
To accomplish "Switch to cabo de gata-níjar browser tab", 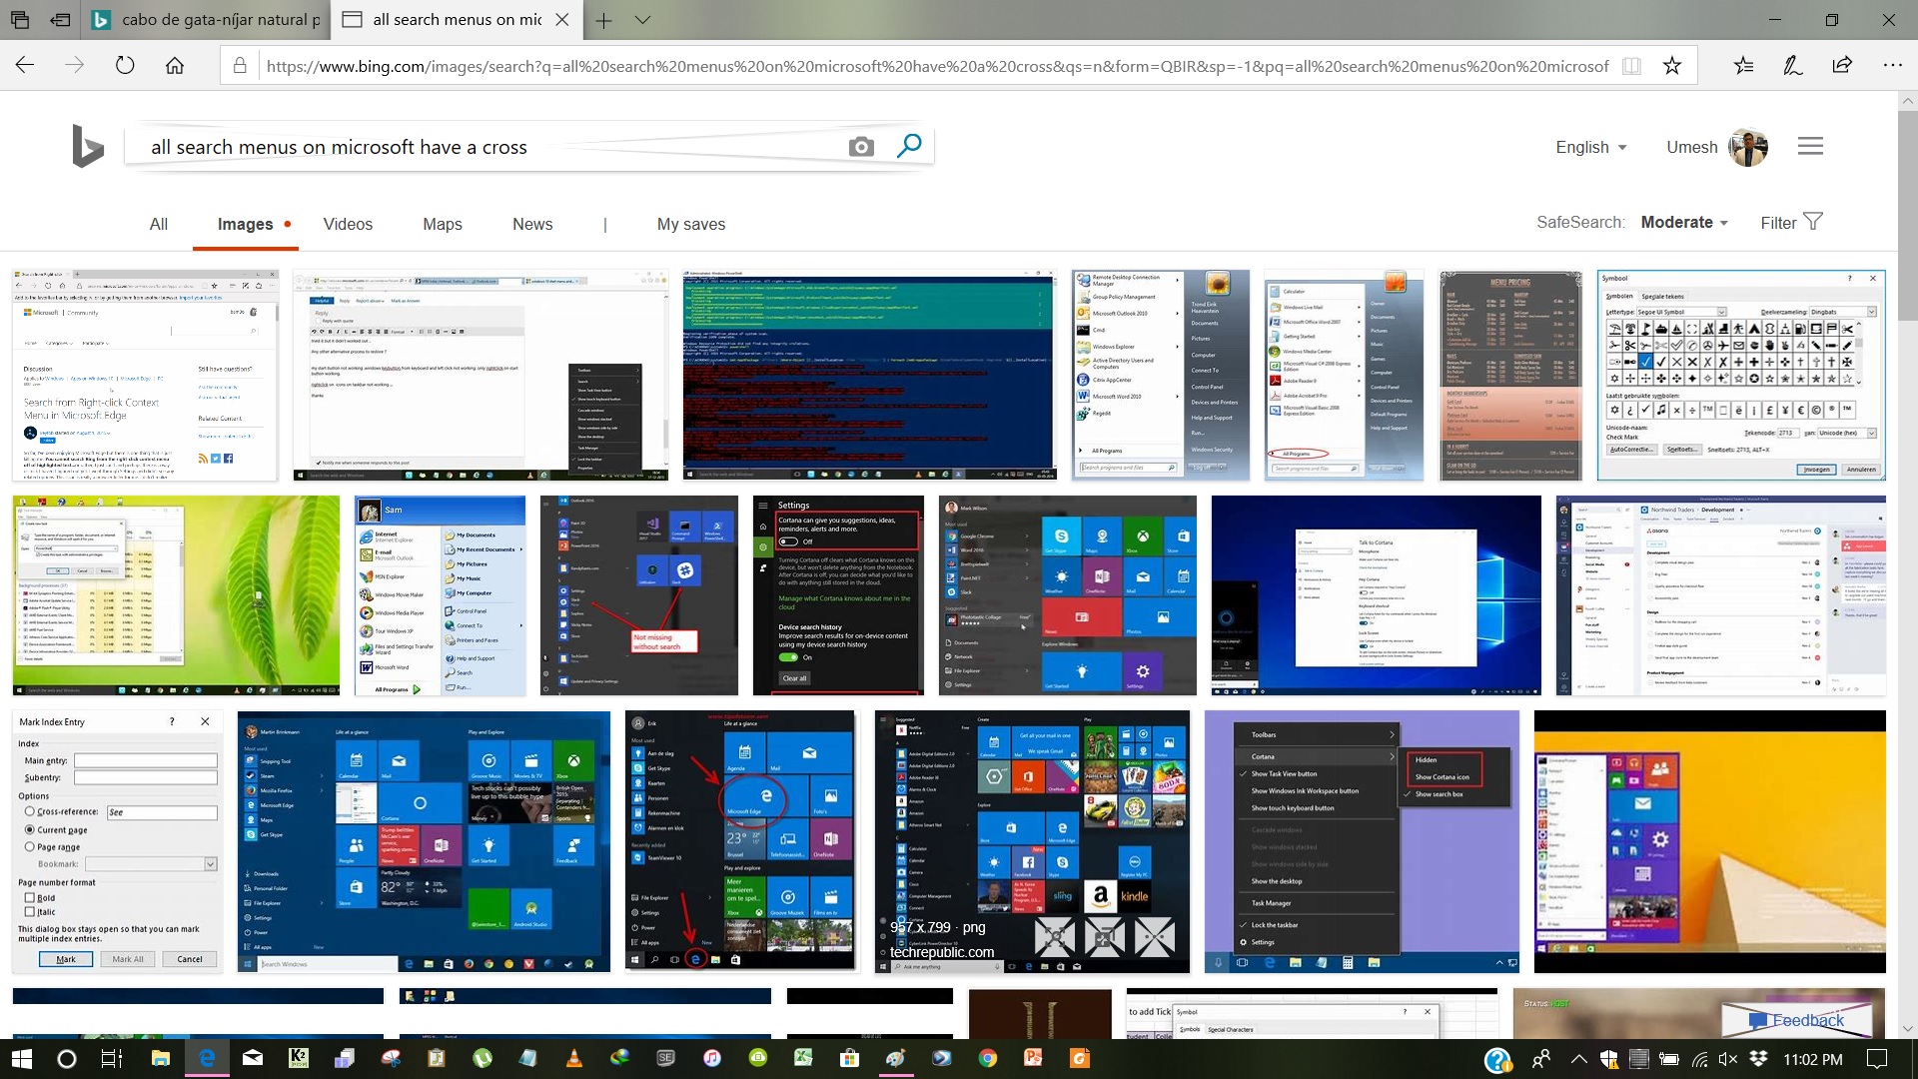I will coord(207,19).
